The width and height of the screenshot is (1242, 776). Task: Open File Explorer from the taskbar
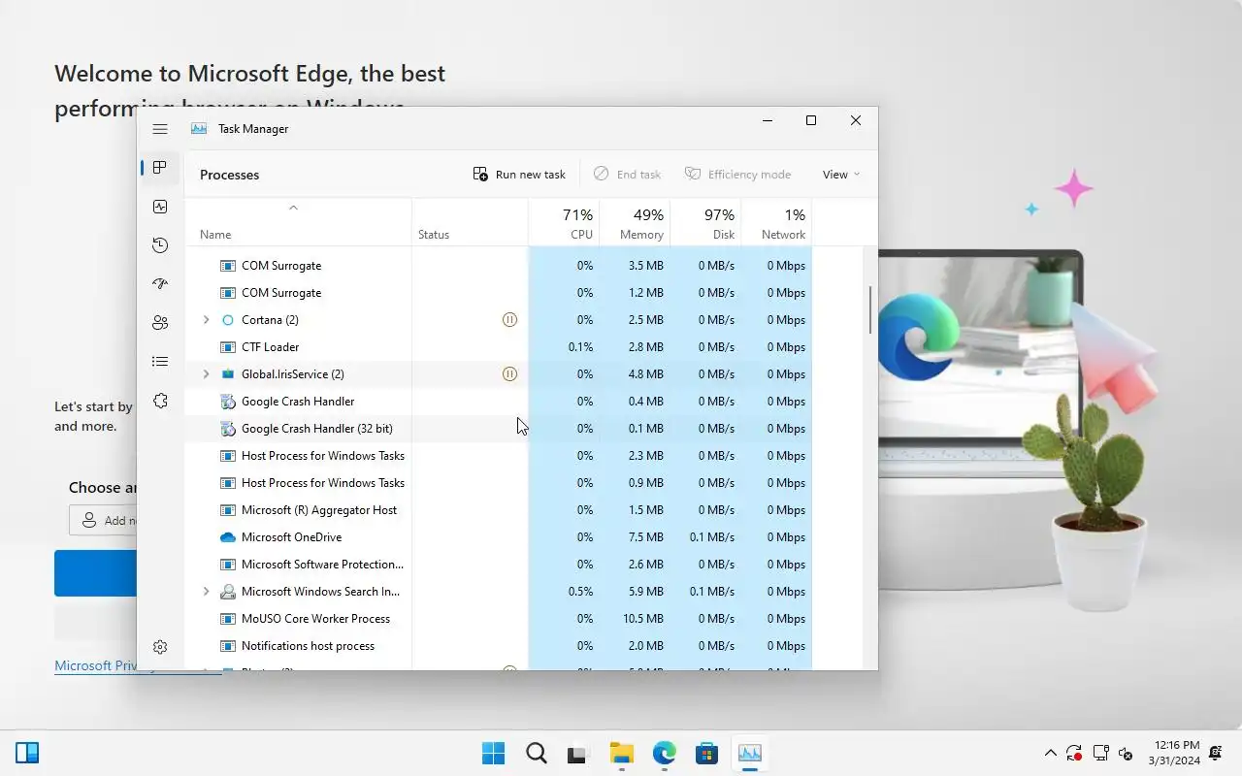coord(621,753)
